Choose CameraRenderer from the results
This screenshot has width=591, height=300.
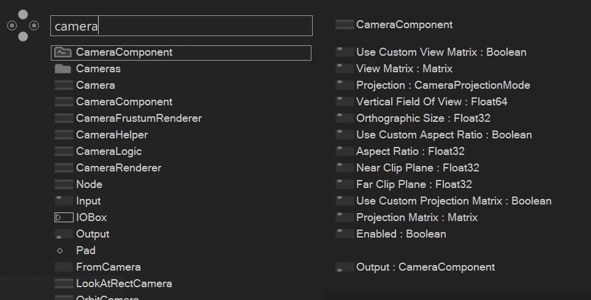[x=118, y=168]
